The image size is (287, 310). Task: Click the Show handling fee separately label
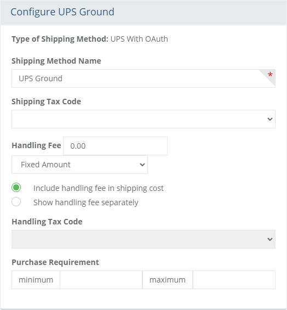tap(86, 202)
